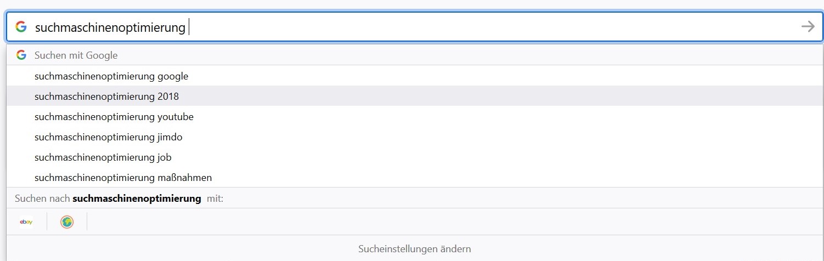Image resolution: width=824 pixels, height=261 pixels.
Task: Click the Google icon beside 'Suchen mit Google'
Action: pos(21,55)
